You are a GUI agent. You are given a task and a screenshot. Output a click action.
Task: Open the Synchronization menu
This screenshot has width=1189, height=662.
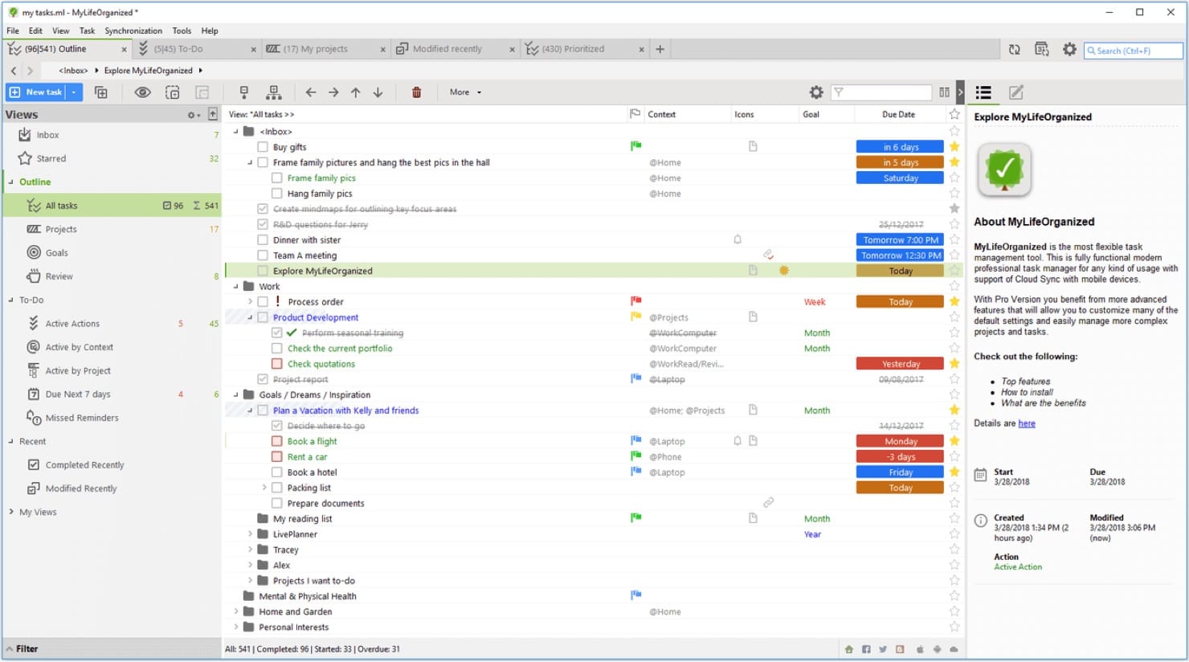[133, 31]
